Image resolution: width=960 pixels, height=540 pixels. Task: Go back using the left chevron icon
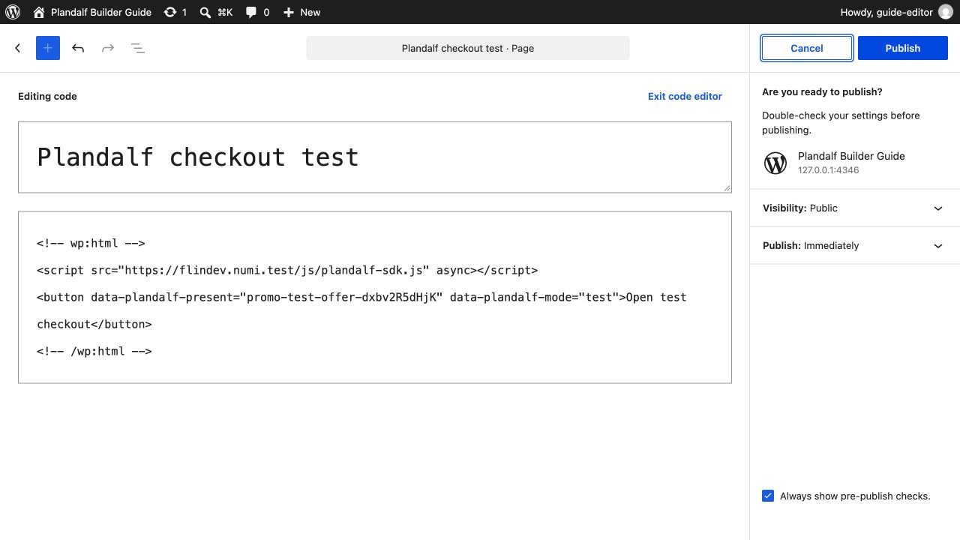(x=18, y=48)
